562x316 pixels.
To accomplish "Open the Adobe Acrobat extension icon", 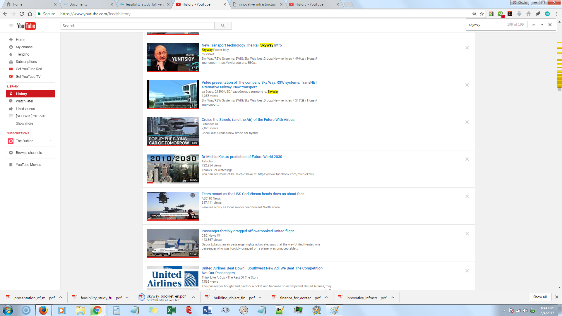I will (510, 14).
